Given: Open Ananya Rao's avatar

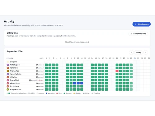Looking at the screenshot, I should tap(8, 71).
